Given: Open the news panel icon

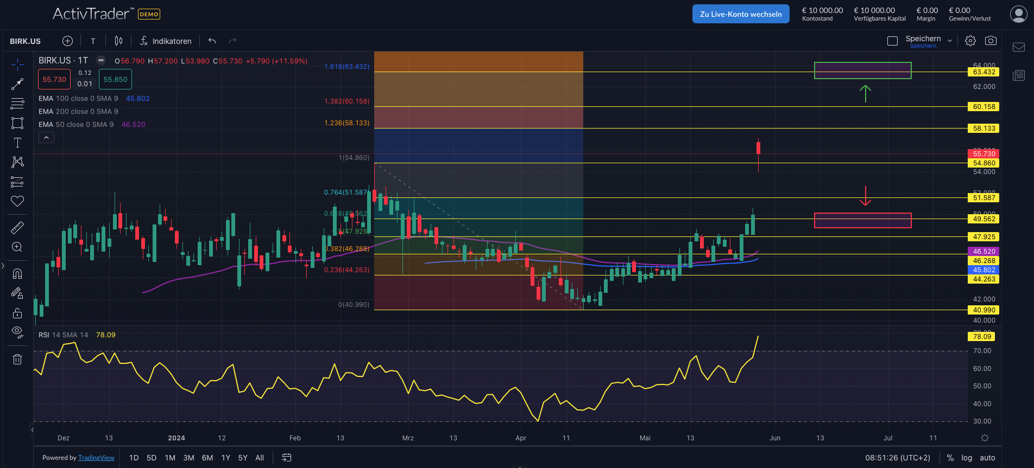Looking at the screenshot, I should point(1019,75).
